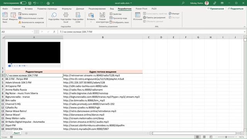Image resolution: width=247 pixels, height=139 pixels.
Task: Switch to the Вставка tab
Action: (x=29, y=8)
